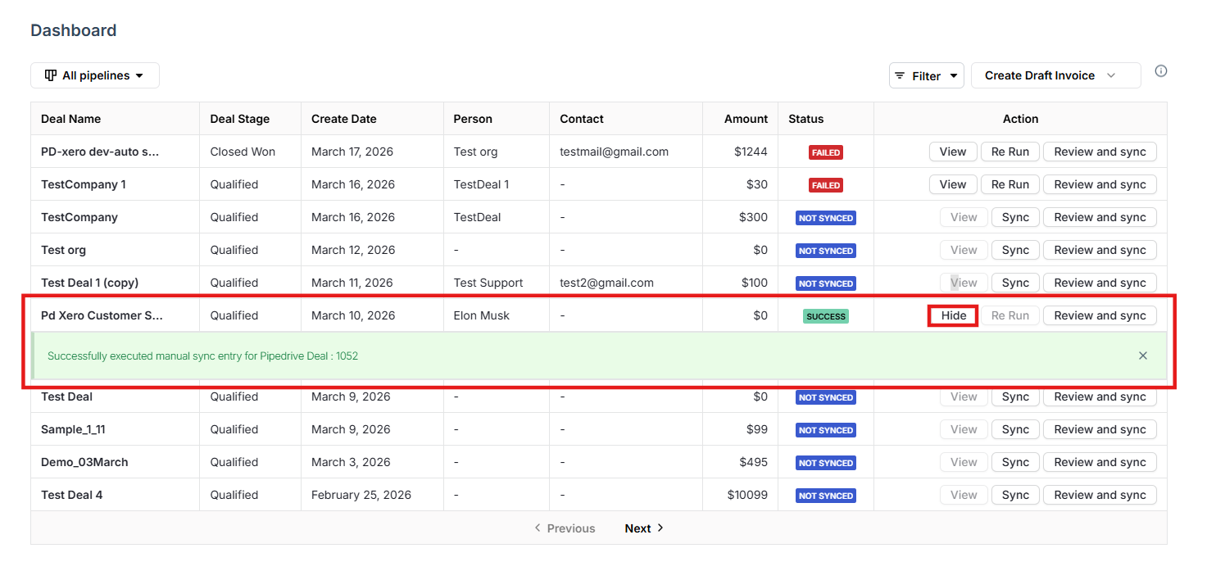Click the Previous page chevron
The height and width of the screenshot is (580, 1225).
(538, 528)
